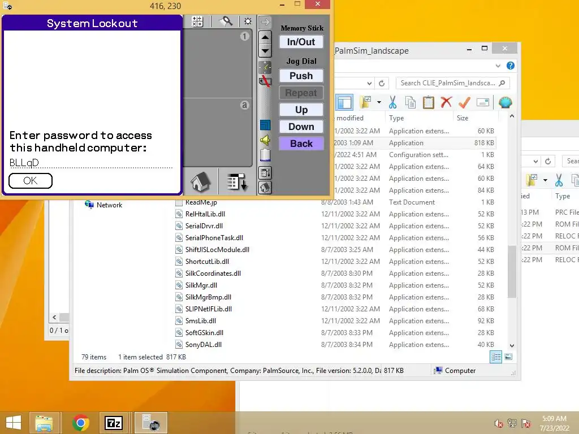Toggle the preview pane layout icon
The width and height of the screenshot is (579, 434).
(344, 103)
